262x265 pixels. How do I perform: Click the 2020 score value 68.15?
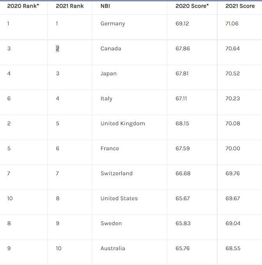point(182,123)
